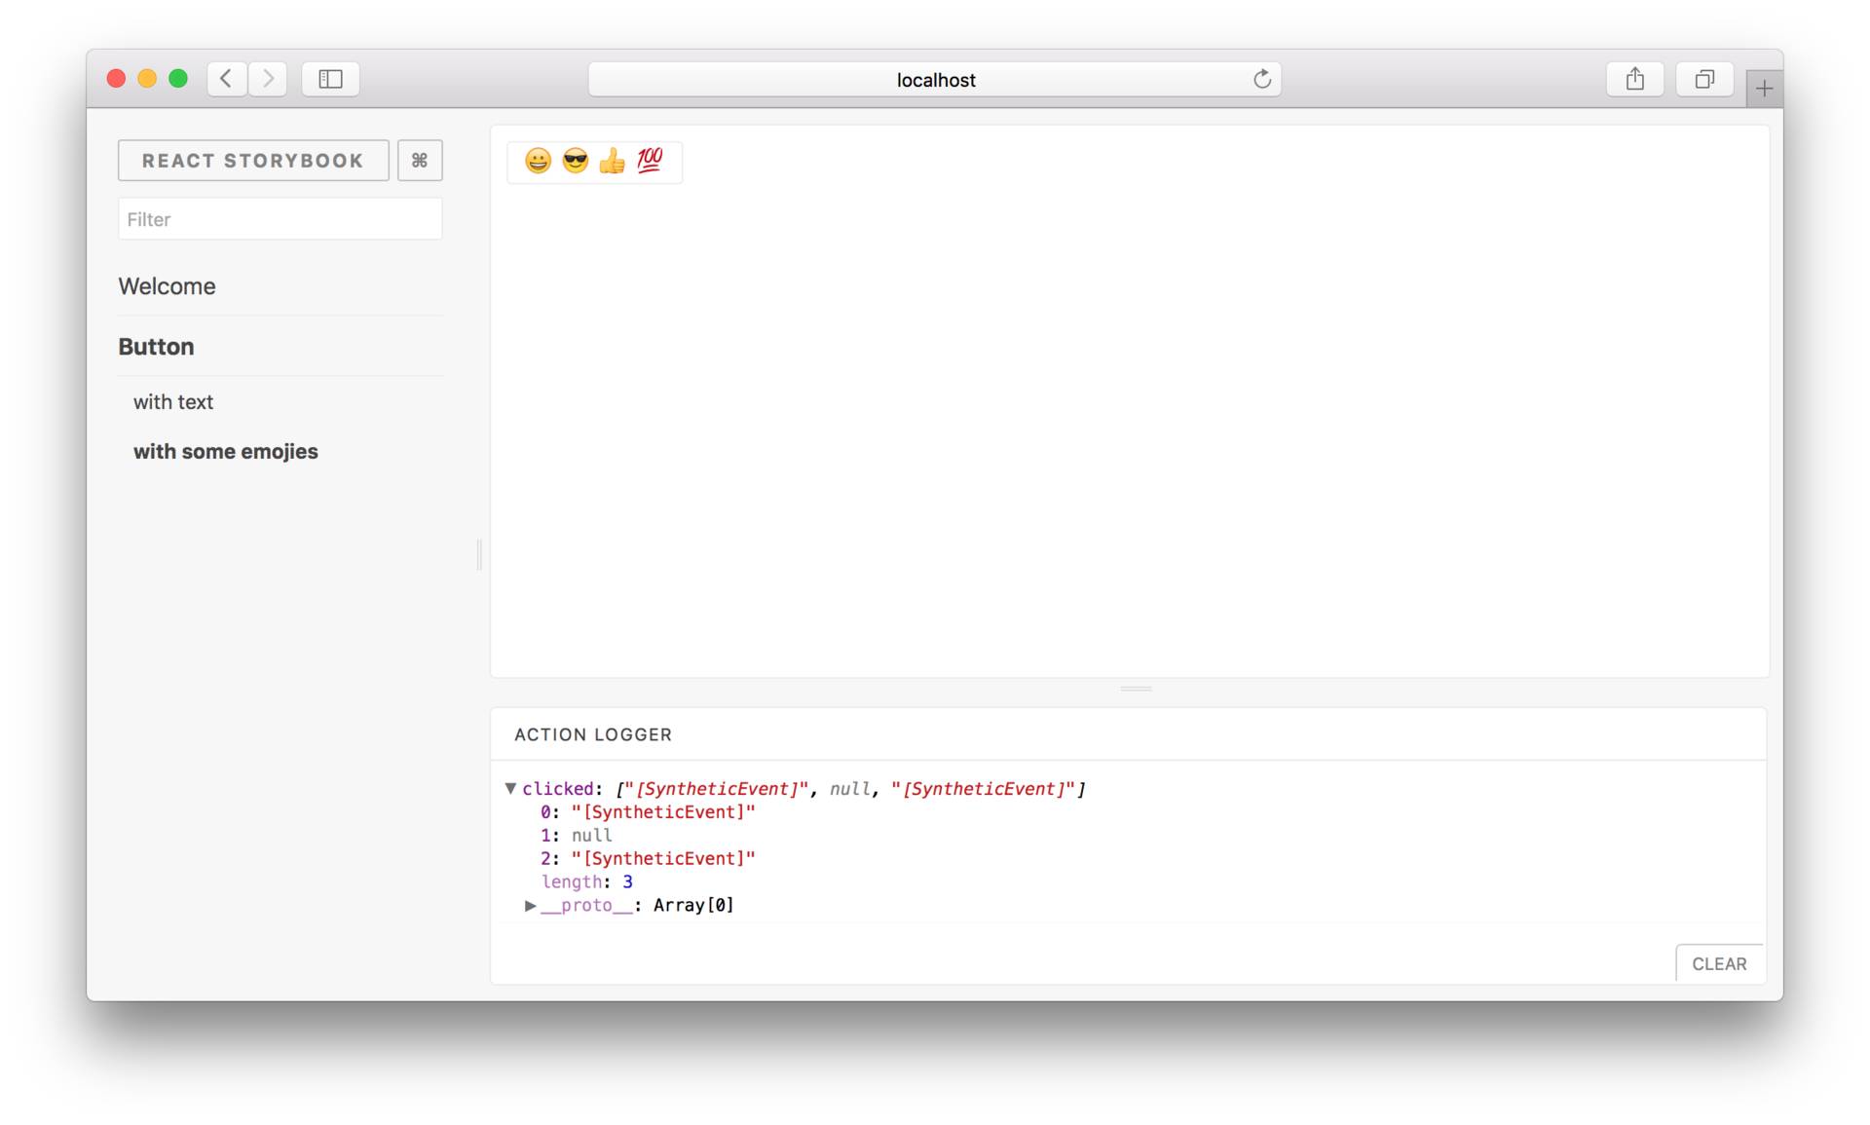Show all tabs overview icon
This screenshot has width=1870, height=1125.
(x=1704, y=79)
